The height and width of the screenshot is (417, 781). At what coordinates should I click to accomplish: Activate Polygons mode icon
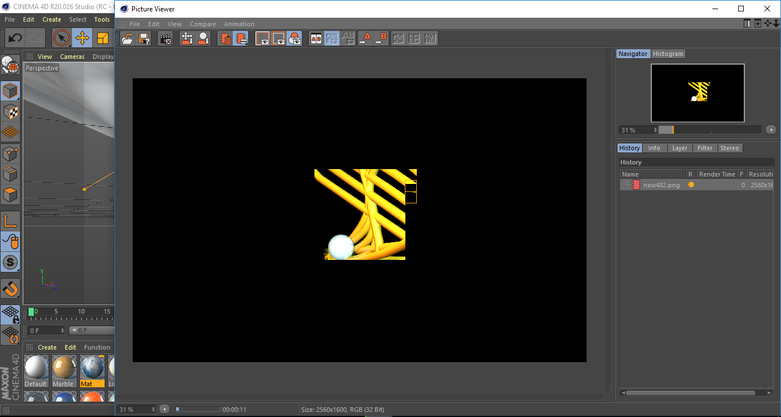coord(10,195)
